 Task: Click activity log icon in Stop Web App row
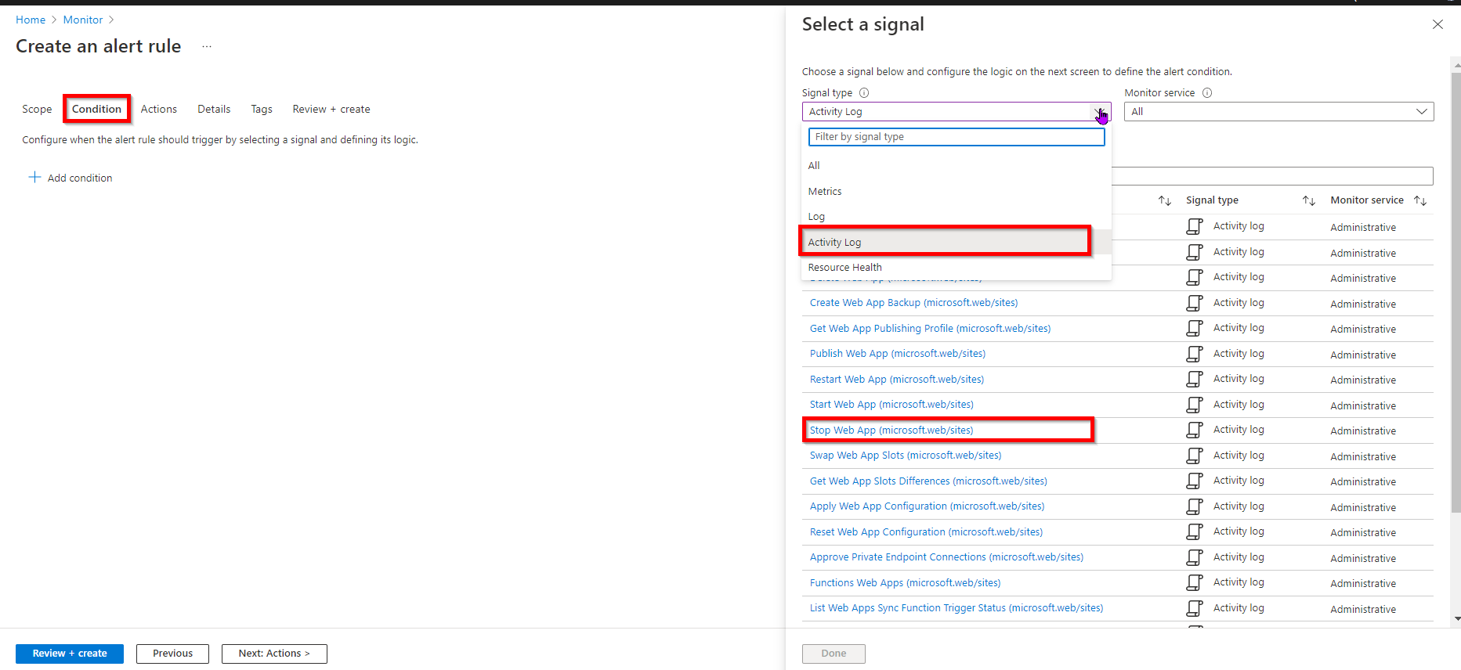click(x=1195, y=430)
